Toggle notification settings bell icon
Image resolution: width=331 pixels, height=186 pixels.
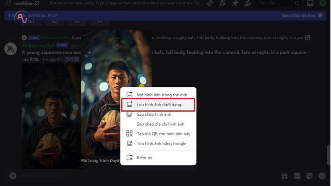pyautogui.click(x=222, y=3)
